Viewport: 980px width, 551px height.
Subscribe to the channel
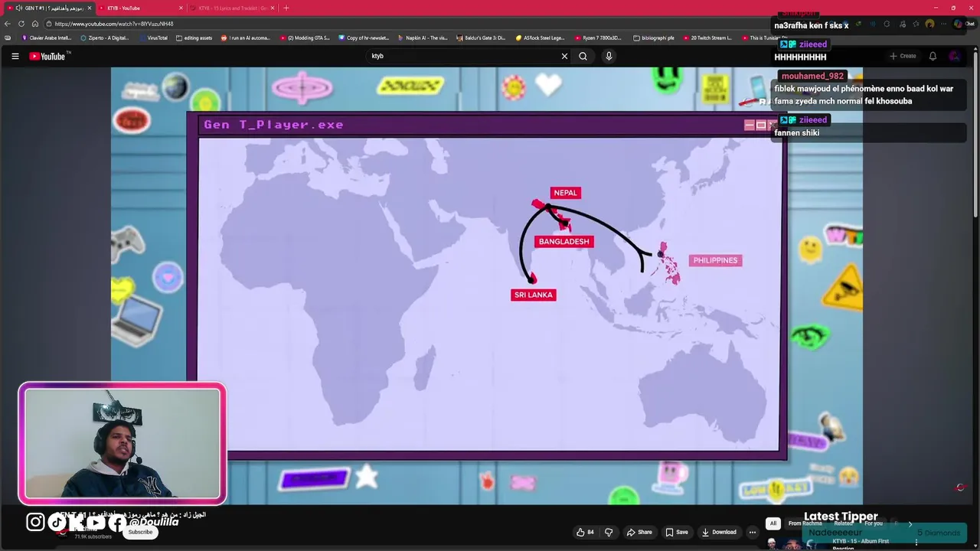click(x=140, y=532)
